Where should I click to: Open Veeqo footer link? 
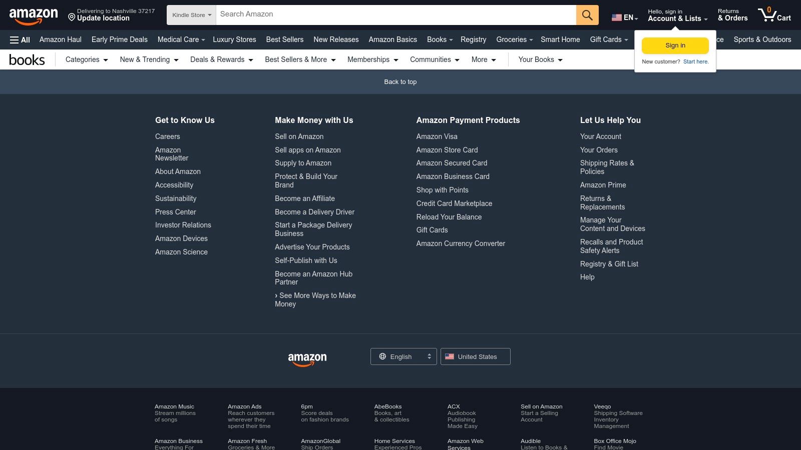[618, 416]
